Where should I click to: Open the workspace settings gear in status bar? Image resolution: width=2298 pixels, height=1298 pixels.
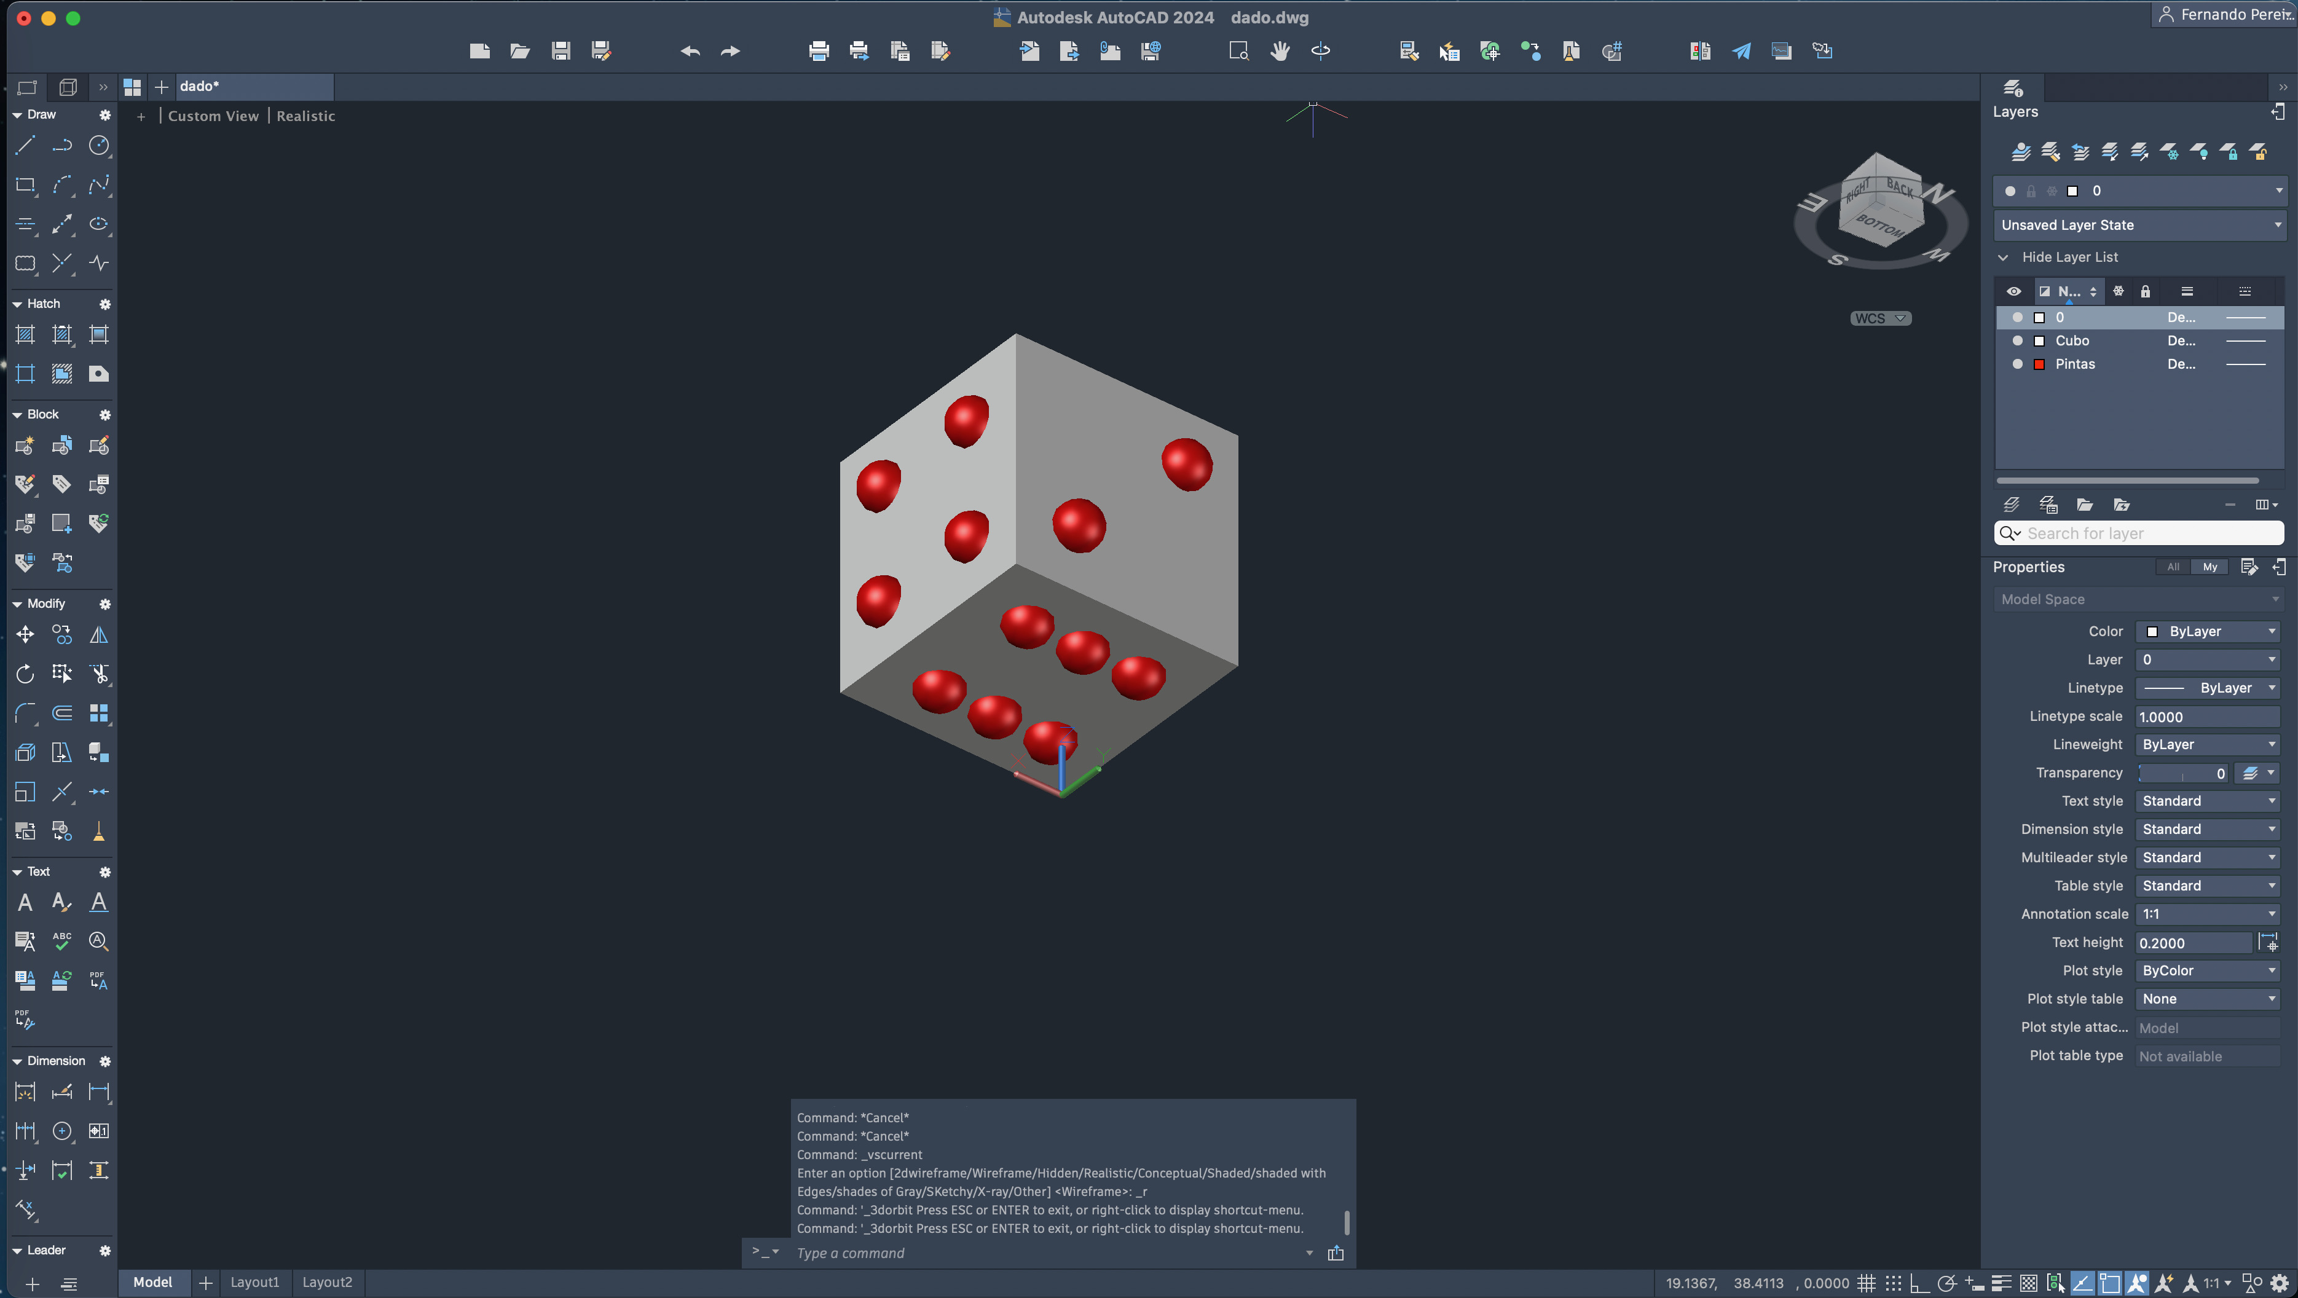pyautogui.click(x=2280, y=1283)
